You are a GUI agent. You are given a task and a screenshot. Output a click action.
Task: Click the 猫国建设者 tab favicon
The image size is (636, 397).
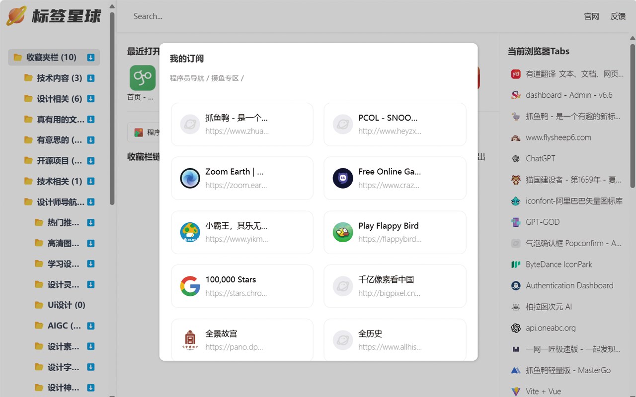[516, 180]
